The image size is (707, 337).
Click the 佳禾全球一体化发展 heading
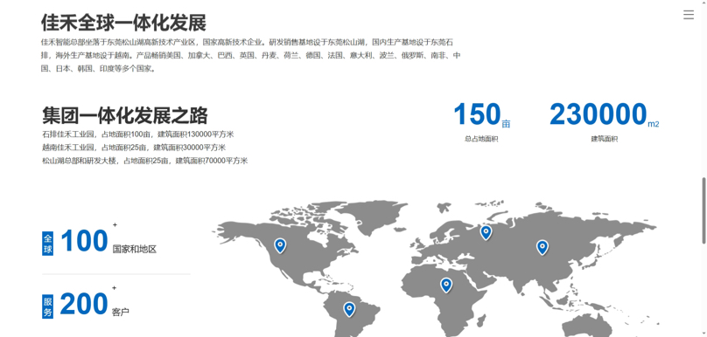click(x=123, y=23)
